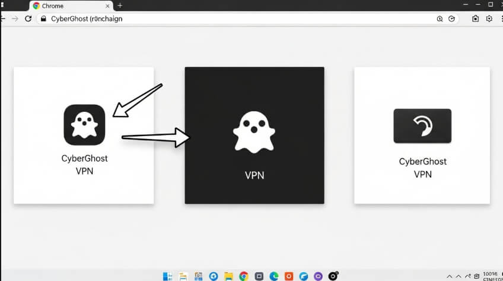Screen dimensions: 503x281
Task: Click the CyberGhost ghost app icon in left card
Action: [x=84, y=125]
